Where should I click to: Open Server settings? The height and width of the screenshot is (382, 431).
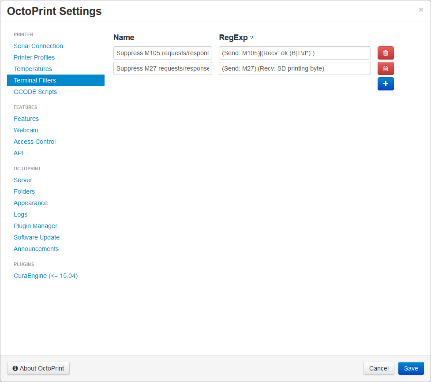point(23,180)
